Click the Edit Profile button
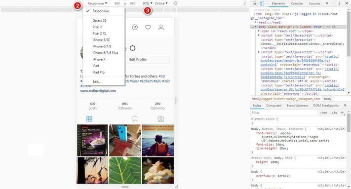 148,60
